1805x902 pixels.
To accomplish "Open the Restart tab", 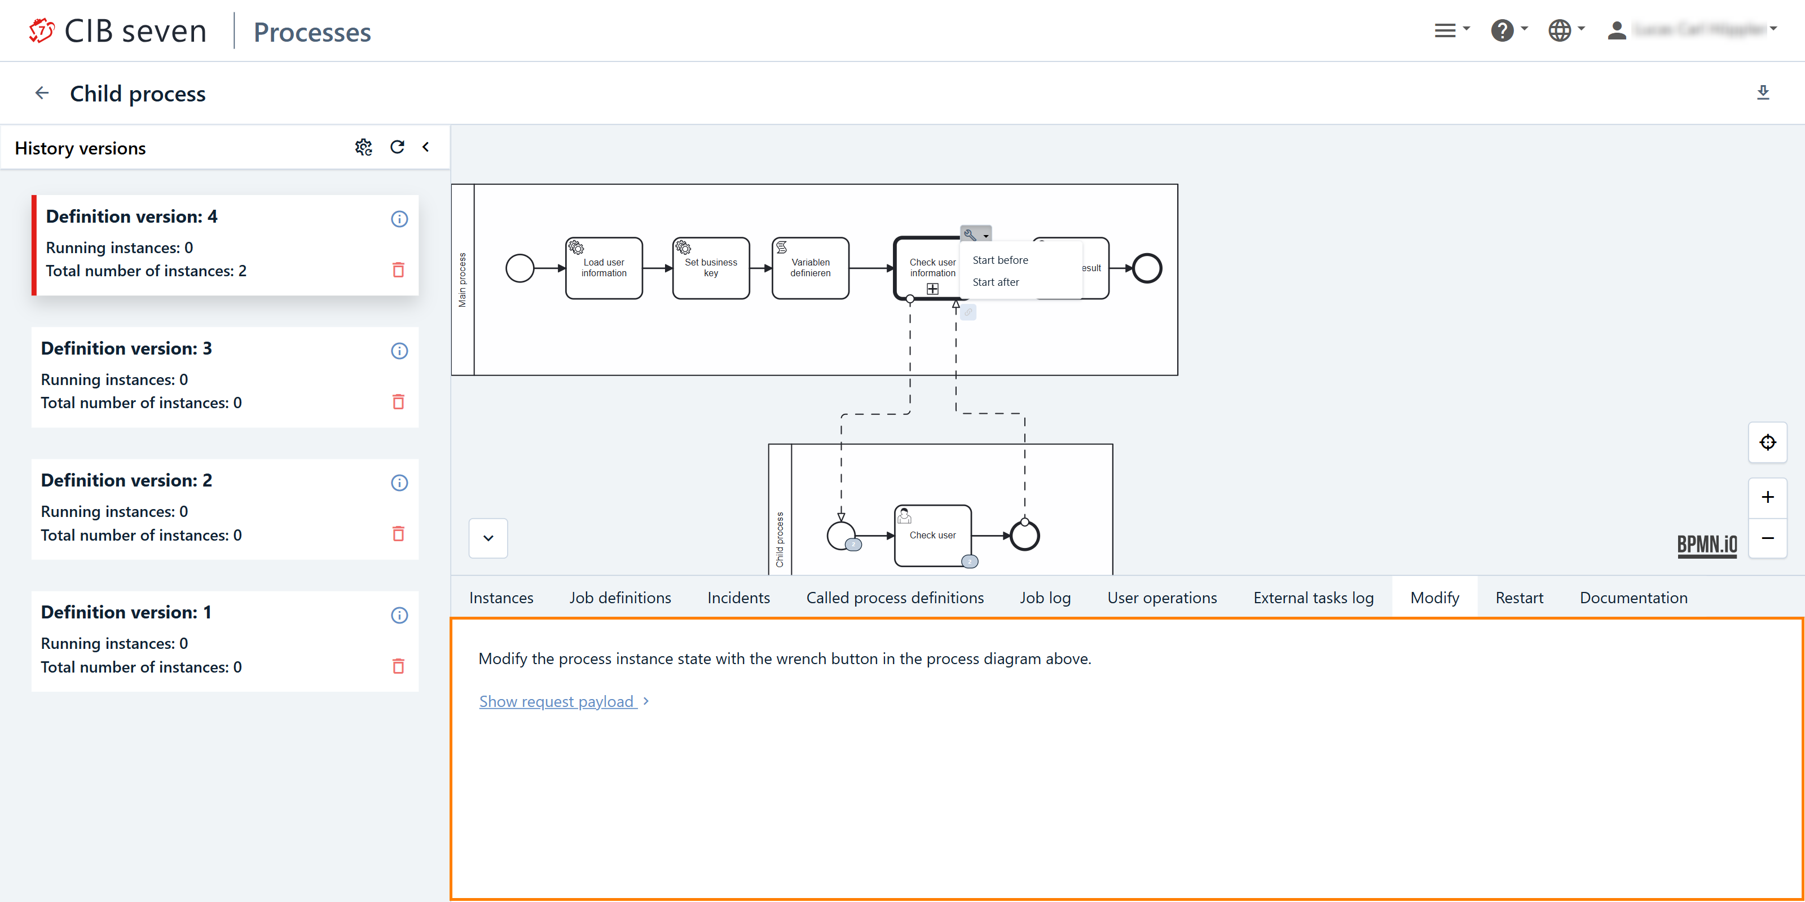I will pos(1518,598).
